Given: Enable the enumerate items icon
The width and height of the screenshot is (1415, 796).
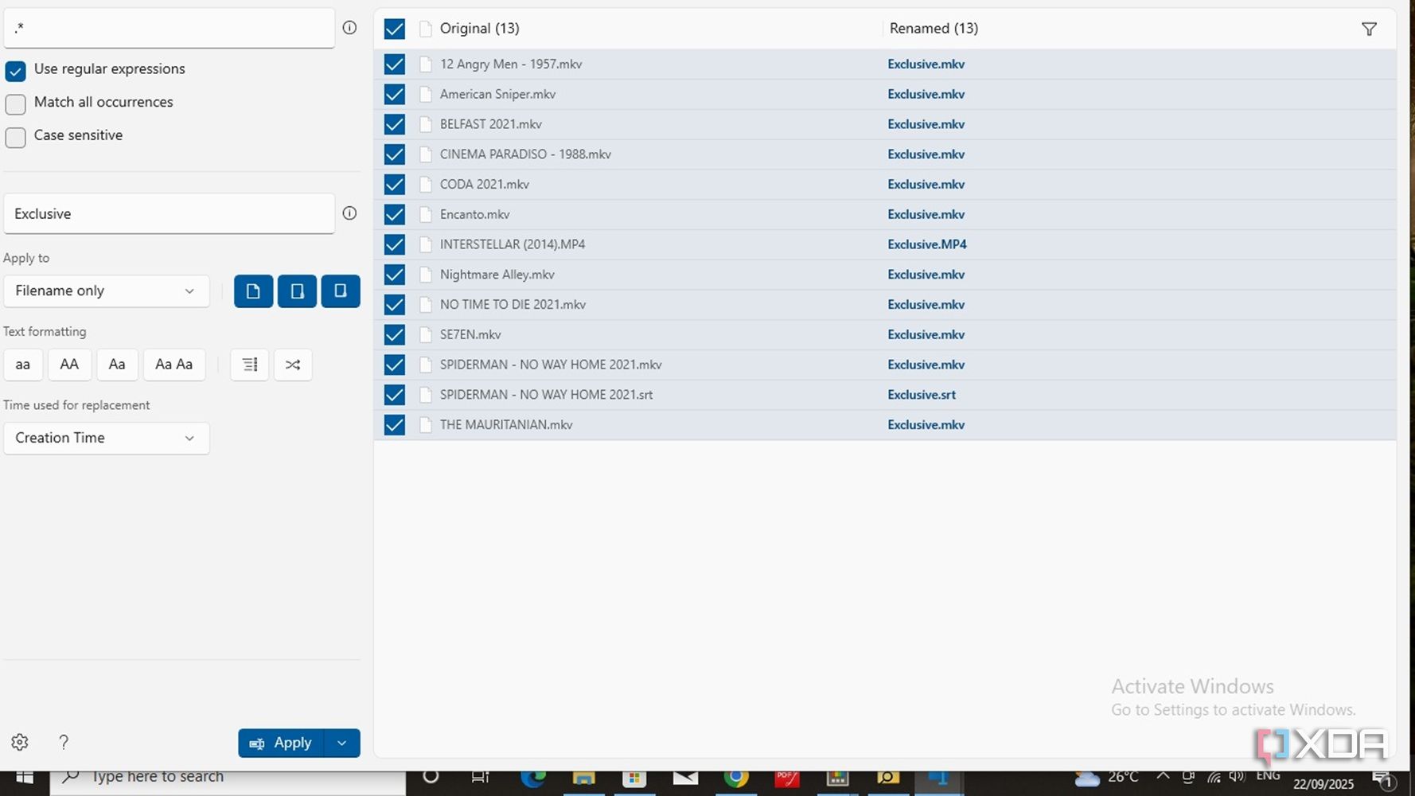Looking at the screenshot, I should click(250, 365).
